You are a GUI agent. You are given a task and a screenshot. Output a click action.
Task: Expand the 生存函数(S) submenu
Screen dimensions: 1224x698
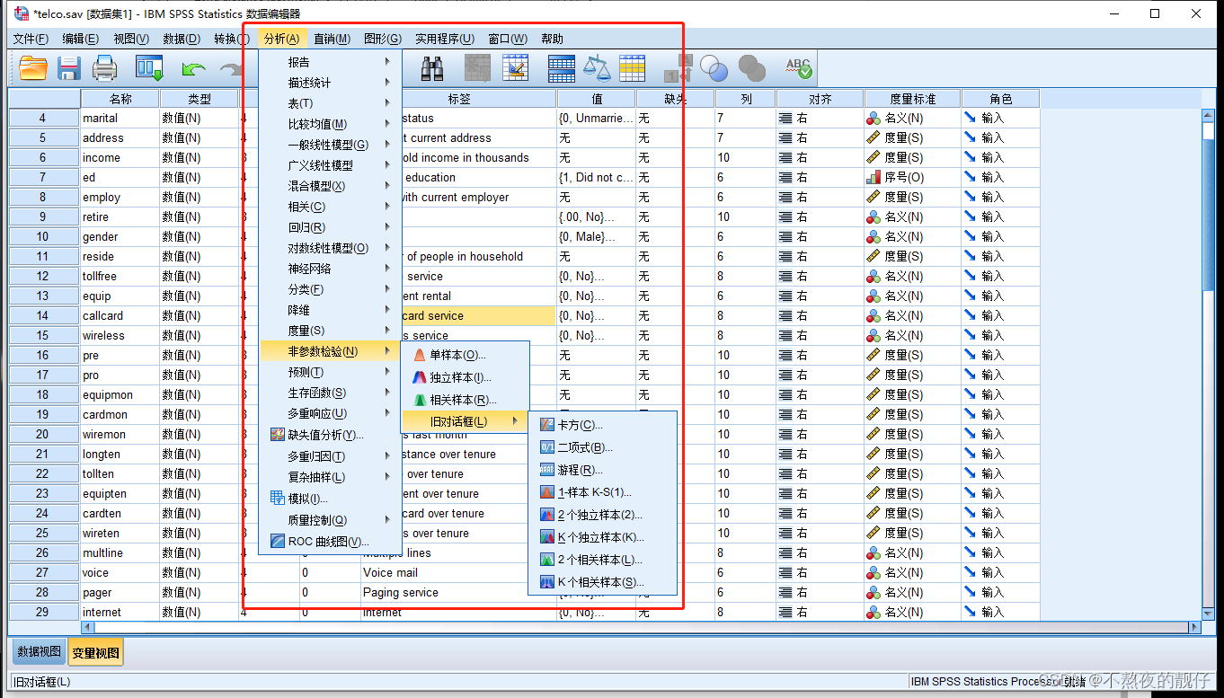point(330,393)
